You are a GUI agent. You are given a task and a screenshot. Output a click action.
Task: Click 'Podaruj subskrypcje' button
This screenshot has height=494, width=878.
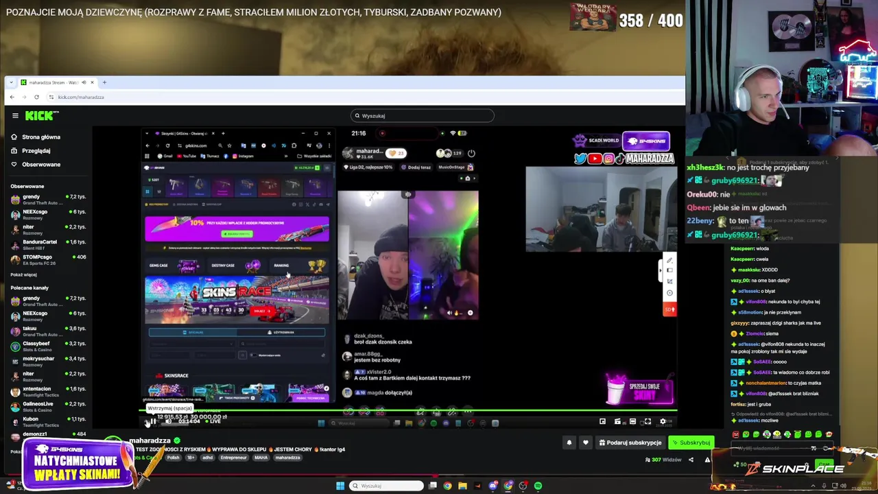tap(630, 443)
